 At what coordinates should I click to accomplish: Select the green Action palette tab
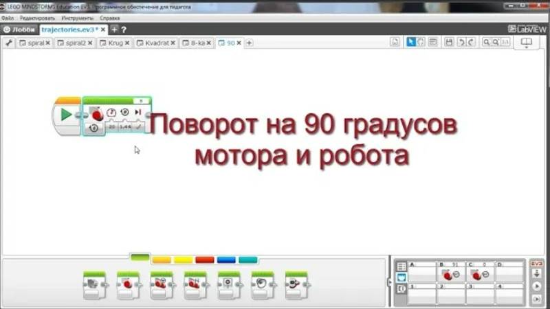pos(140,257)
